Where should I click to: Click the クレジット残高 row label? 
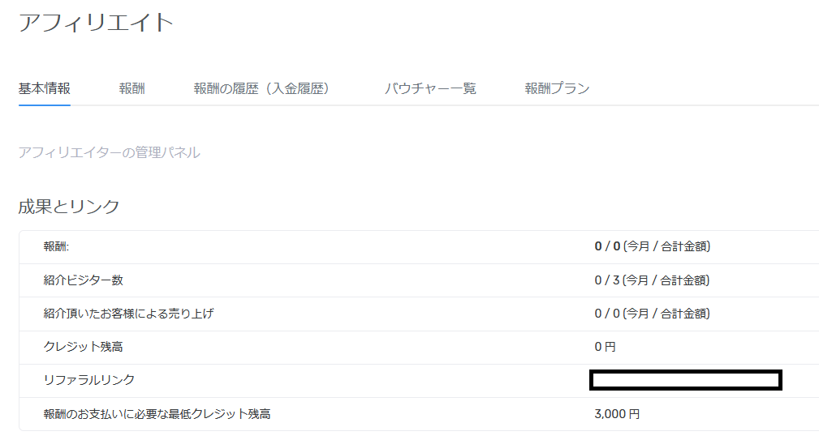[84, 347]
